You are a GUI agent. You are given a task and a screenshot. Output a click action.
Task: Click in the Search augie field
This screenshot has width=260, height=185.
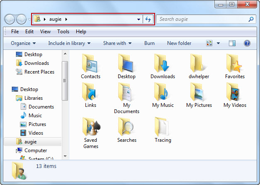[202, 19]
